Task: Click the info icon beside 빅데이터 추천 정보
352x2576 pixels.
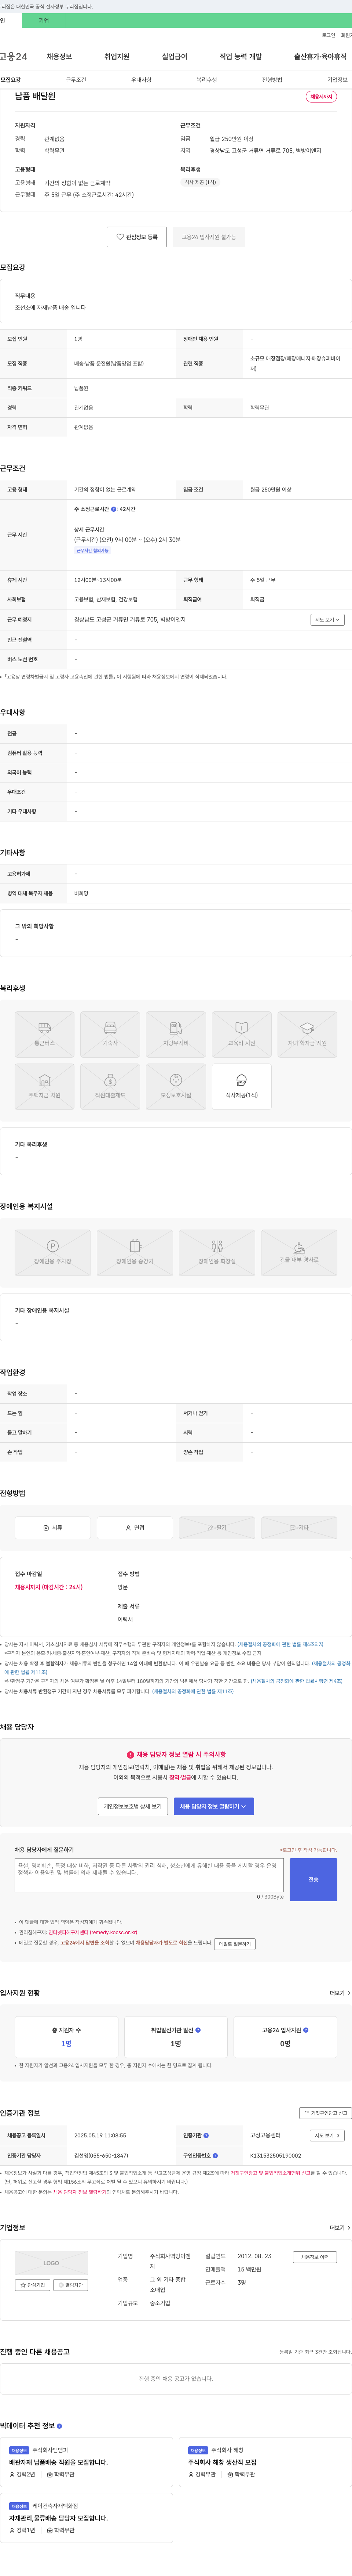Action: [x=60, y=2426]
